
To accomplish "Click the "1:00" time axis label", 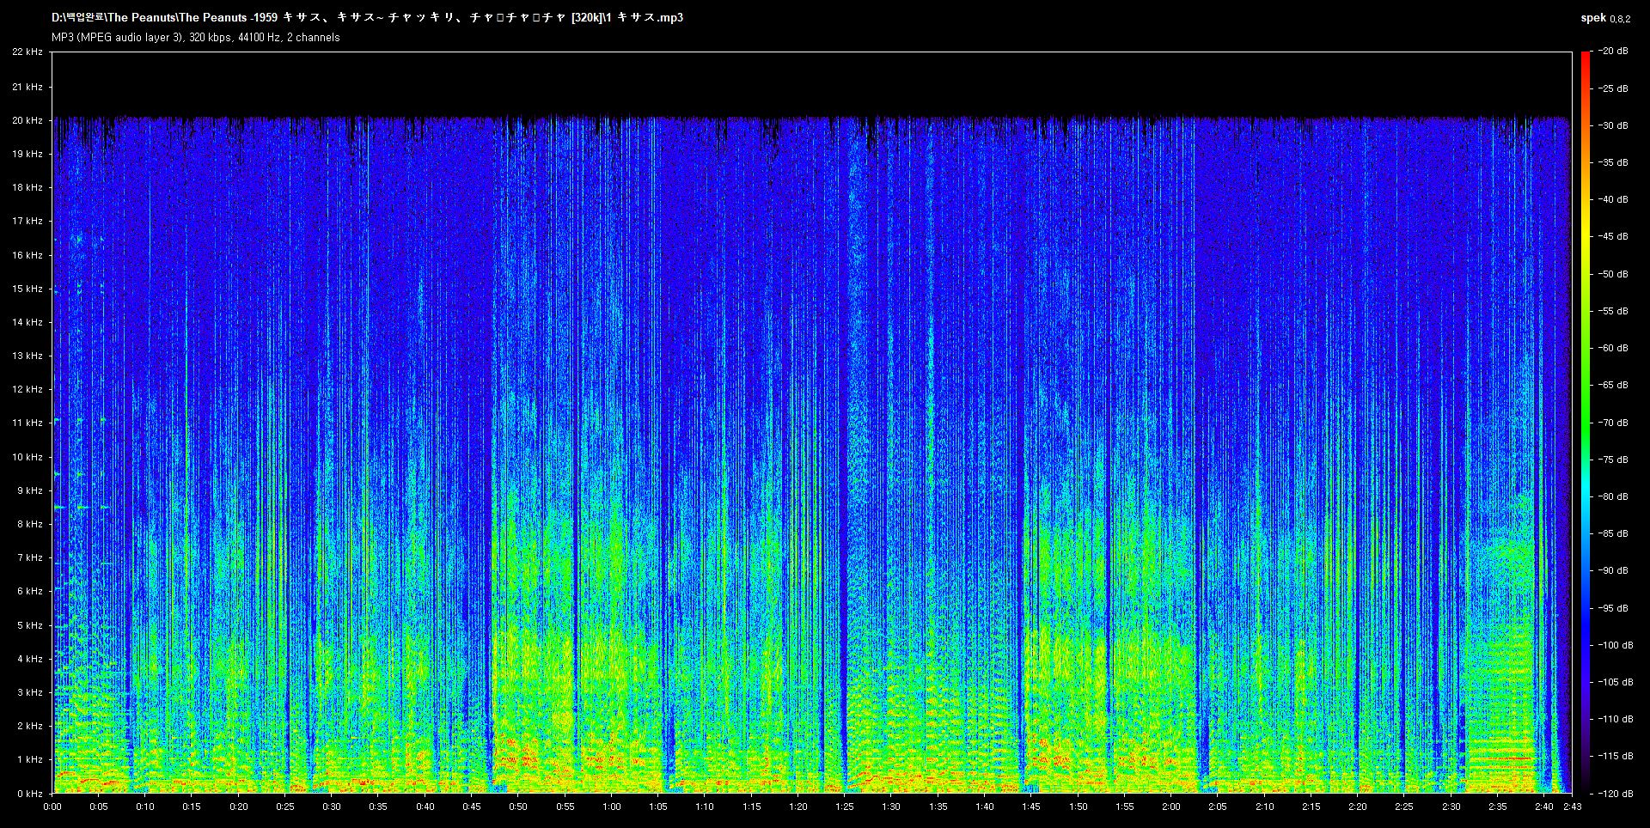I will [611, 807].
